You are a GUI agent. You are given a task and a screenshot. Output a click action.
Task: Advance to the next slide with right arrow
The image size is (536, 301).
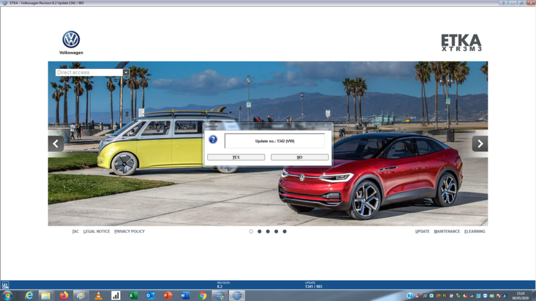(480, 144)
